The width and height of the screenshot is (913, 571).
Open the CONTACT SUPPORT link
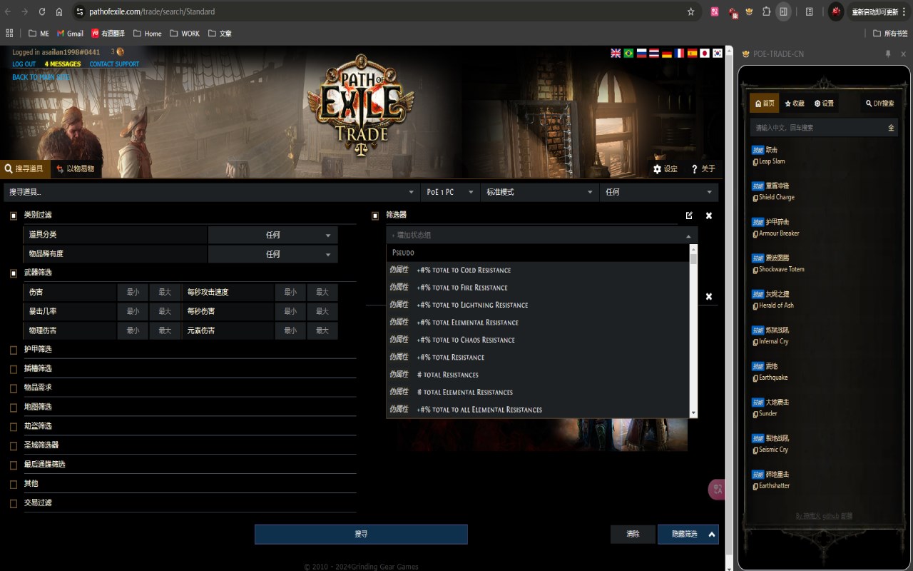click(114, 64)
